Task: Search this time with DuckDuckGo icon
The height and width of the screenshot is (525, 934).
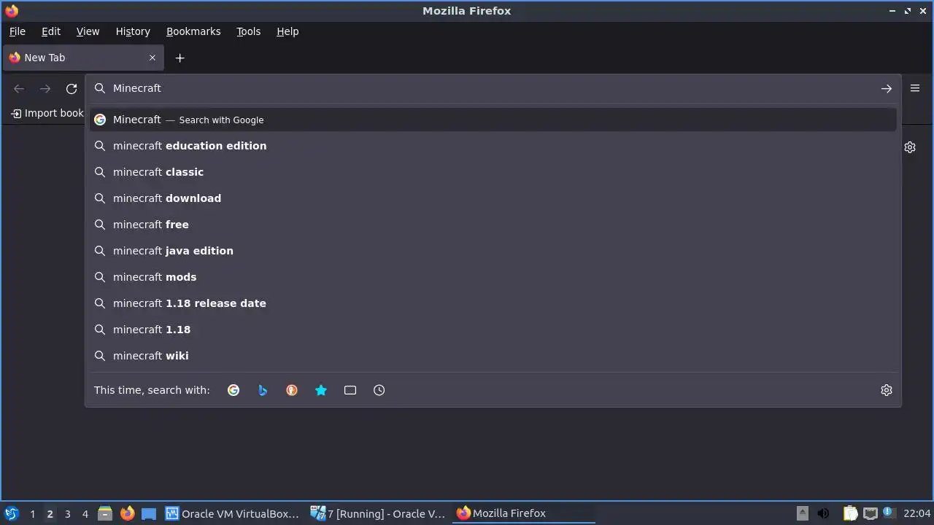Action: pyautogui.click(x=292, y=390)
